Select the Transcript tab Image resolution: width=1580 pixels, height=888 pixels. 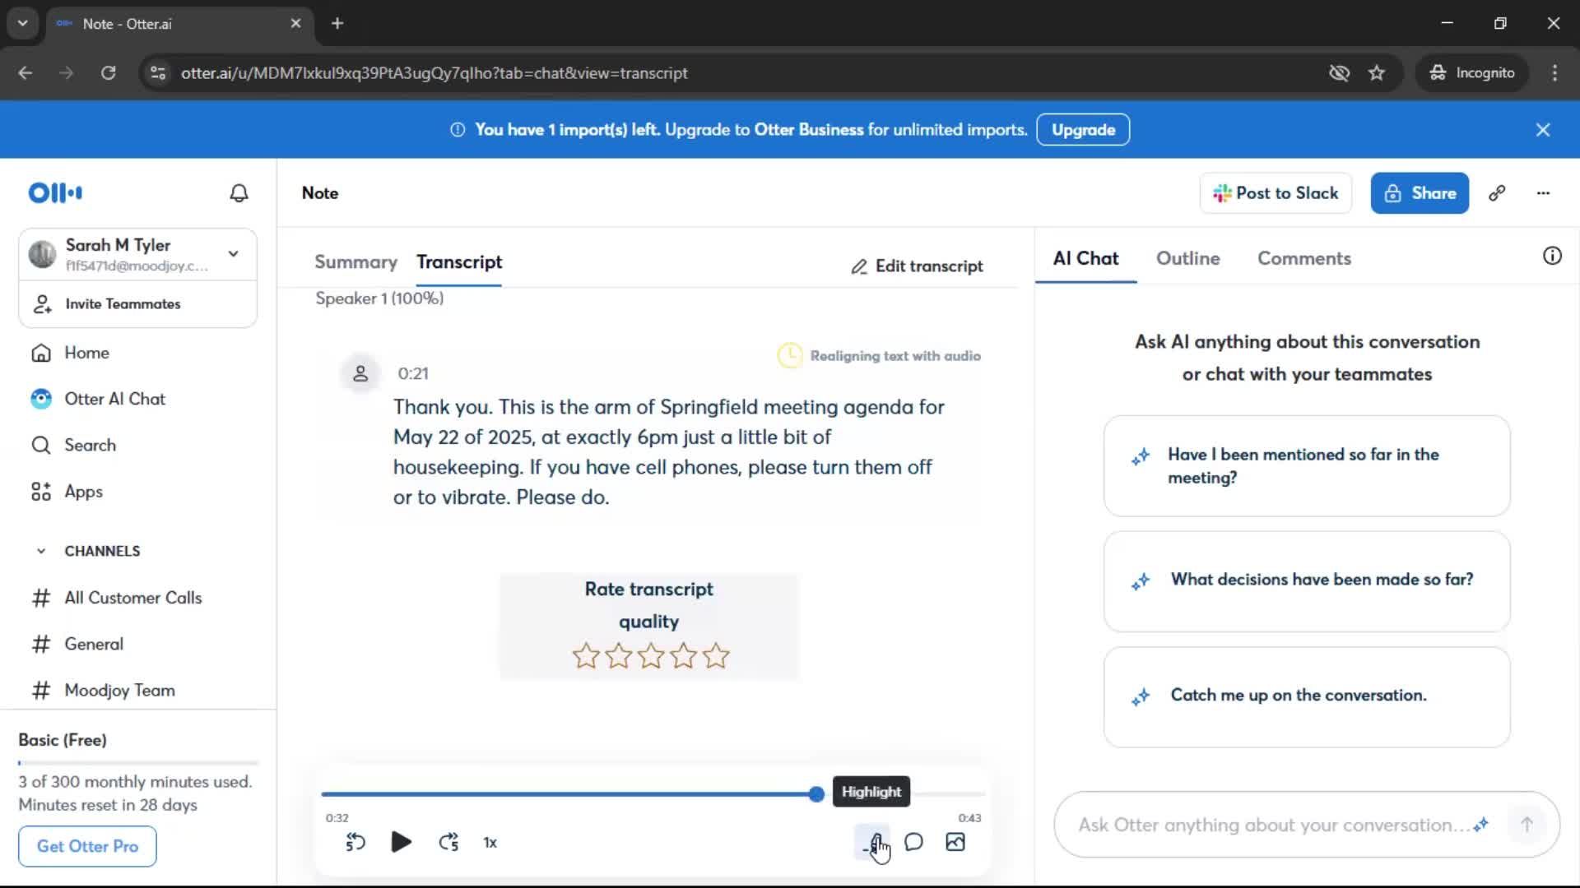click(x=459, y=262)
